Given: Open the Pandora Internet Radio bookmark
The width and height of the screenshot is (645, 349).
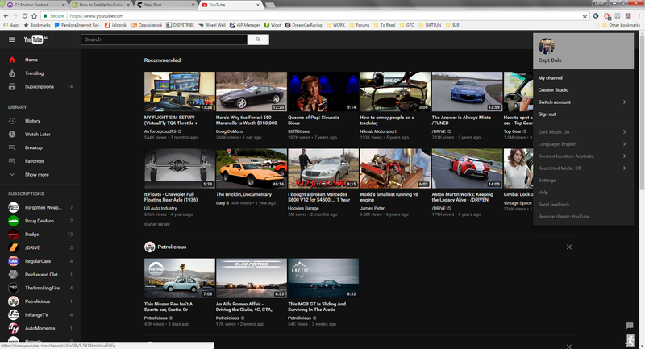Looking at the screenshot, I should [77, 25].
